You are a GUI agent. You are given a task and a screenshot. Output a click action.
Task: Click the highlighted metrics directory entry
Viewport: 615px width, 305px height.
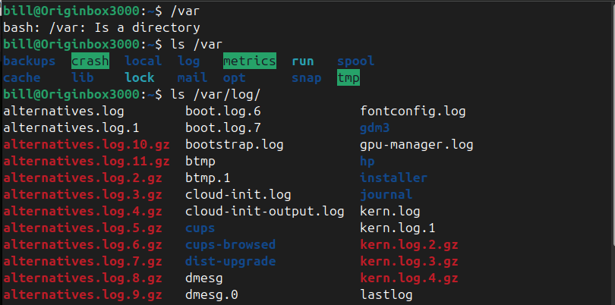(250, 61)
